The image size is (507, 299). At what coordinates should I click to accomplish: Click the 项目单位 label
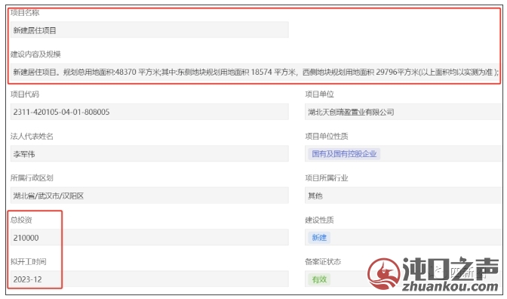coord(319,94)
